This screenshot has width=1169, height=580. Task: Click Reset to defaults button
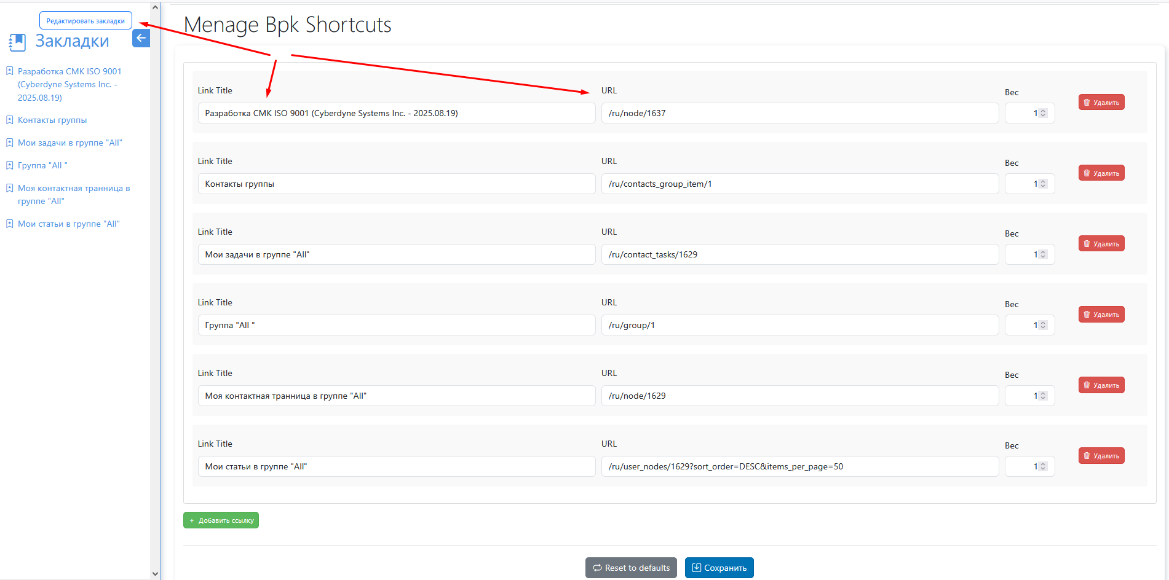pos(630,568)
